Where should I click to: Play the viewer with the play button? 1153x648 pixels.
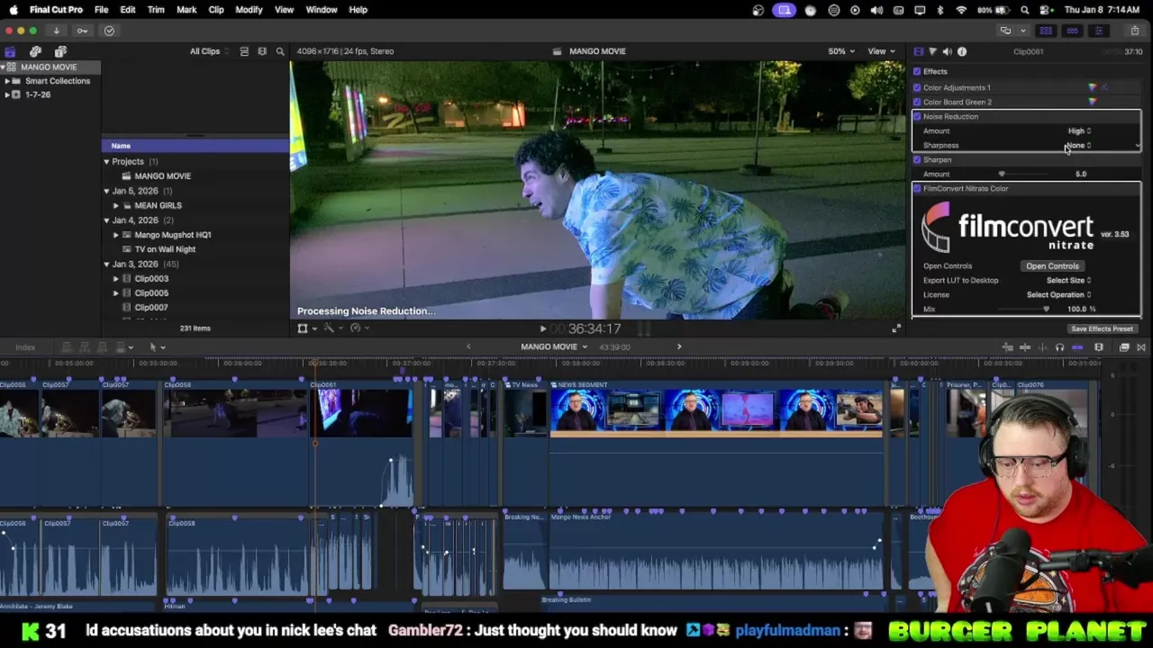click(542, 329)
